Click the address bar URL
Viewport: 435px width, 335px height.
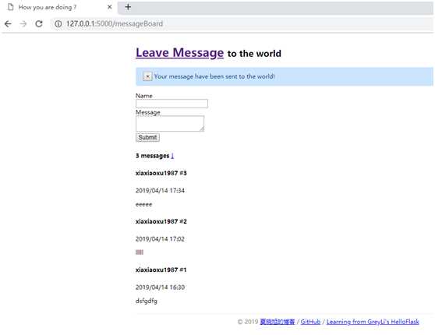click(115, 24)
